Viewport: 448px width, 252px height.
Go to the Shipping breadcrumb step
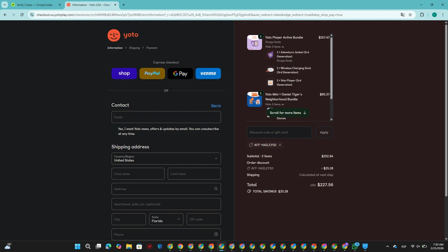134,48
